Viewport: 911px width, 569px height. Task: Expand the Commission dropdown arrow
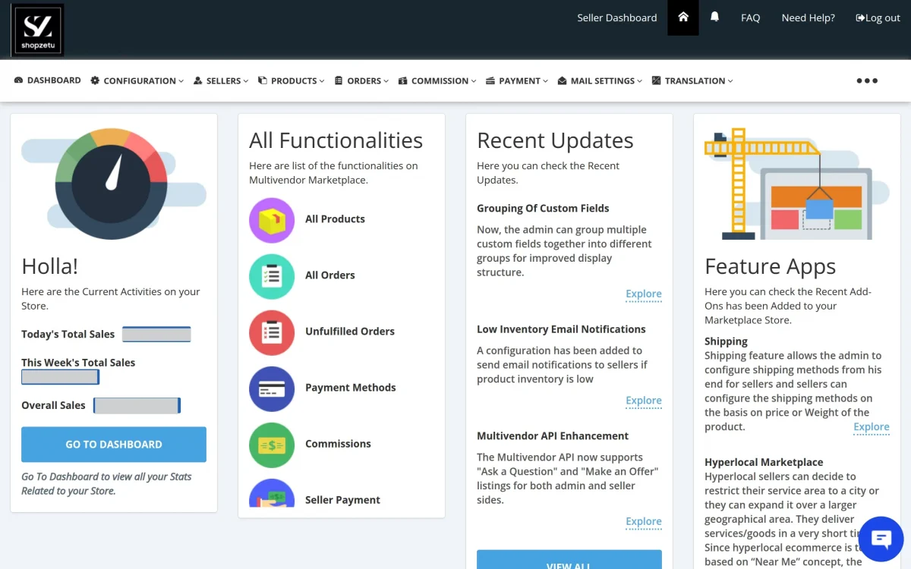pyautogui.click(x=474, y=81)
